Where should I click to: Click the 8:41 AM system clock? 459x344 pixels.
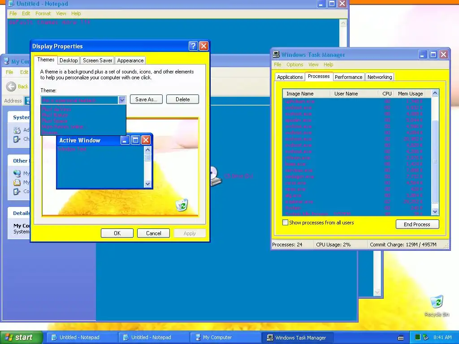click(442, 337)
